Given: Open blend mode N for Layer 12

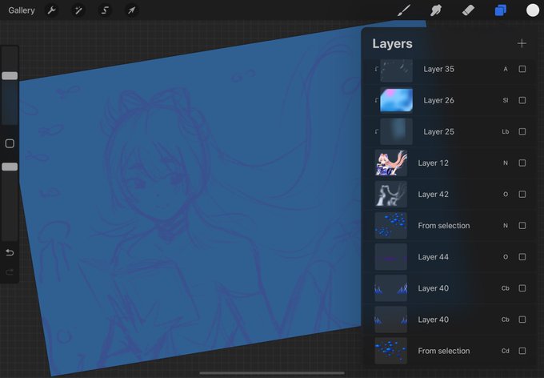Looking at the screenshot, I should pos(506,163).
